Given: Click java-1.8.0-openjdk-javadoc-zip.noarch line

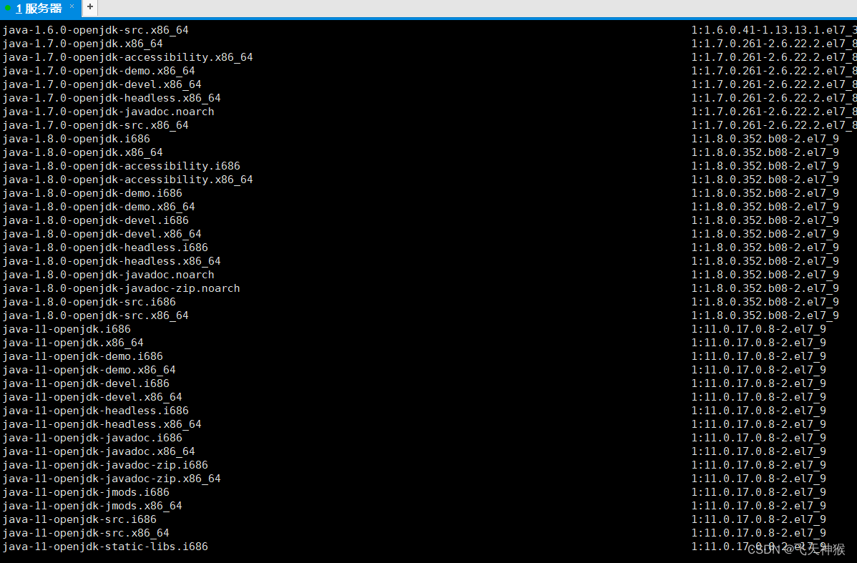Looking at the screenshot, I should click(x=122, y=288).
